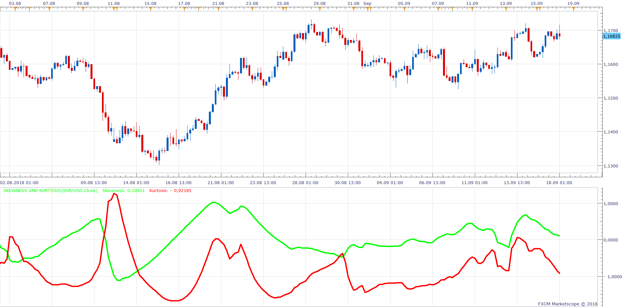The height and width of the screenshot is (307, 624).
Task: Click the orange marker under the 05.09 date
Action: pyautogui.click(x=404, y=9)
